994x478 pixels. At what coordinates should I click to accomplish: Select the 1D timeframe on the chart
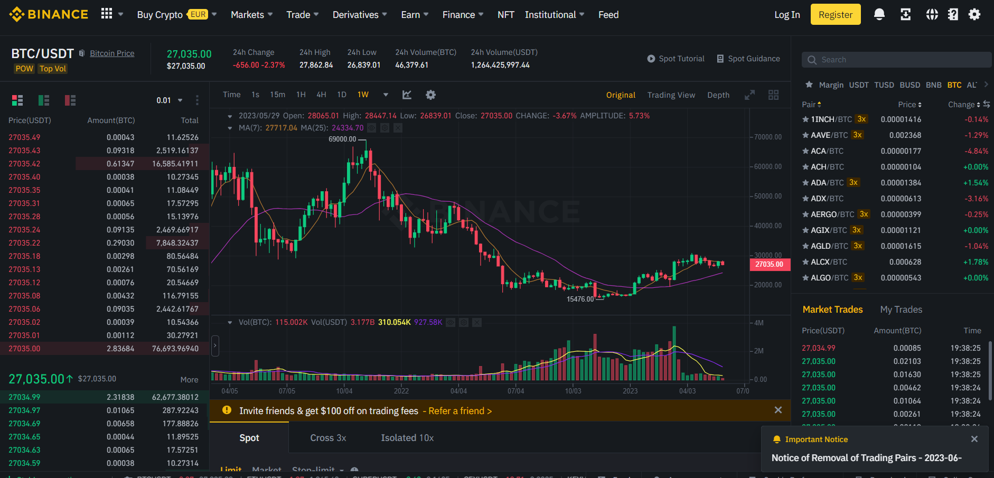click(341, 95)
